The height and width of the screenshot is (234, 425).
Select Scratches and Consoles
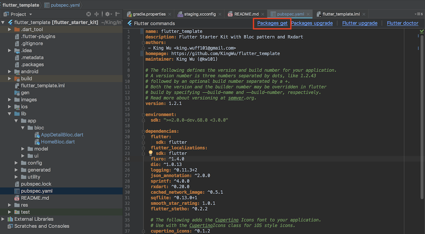pyautogui.click(x=42, y=226)
